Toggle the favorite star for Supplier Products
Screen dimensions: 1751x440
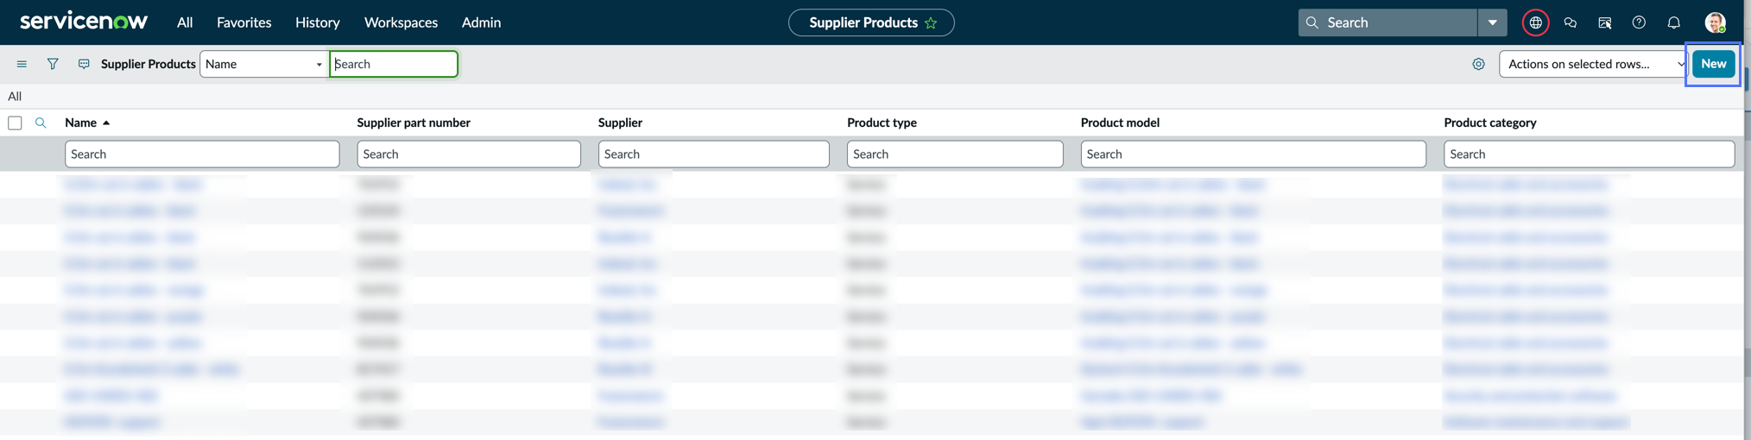click(x=931, y=23)
